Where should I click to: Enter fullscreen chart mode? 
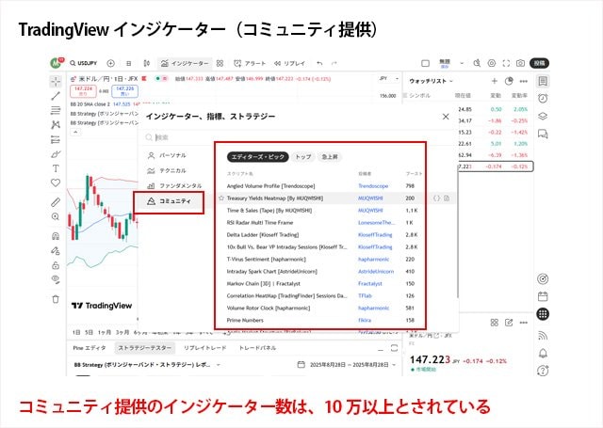tap(506, 63)
